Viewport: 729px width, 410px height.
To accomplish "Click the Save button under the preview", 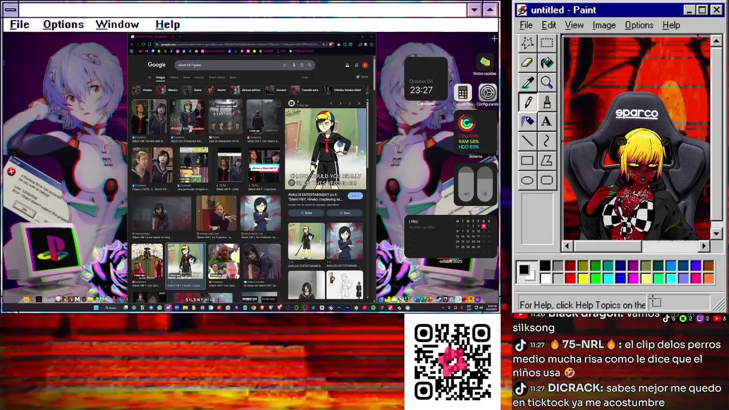I will (x=345, y=213).
